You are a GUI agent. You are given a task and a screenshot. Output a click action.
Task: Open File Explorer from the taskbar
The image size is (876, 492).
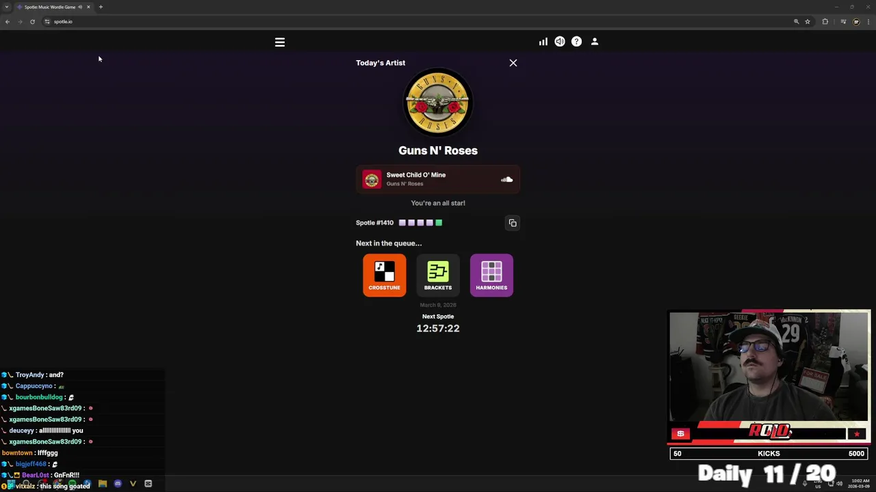(x=103, y=484)
